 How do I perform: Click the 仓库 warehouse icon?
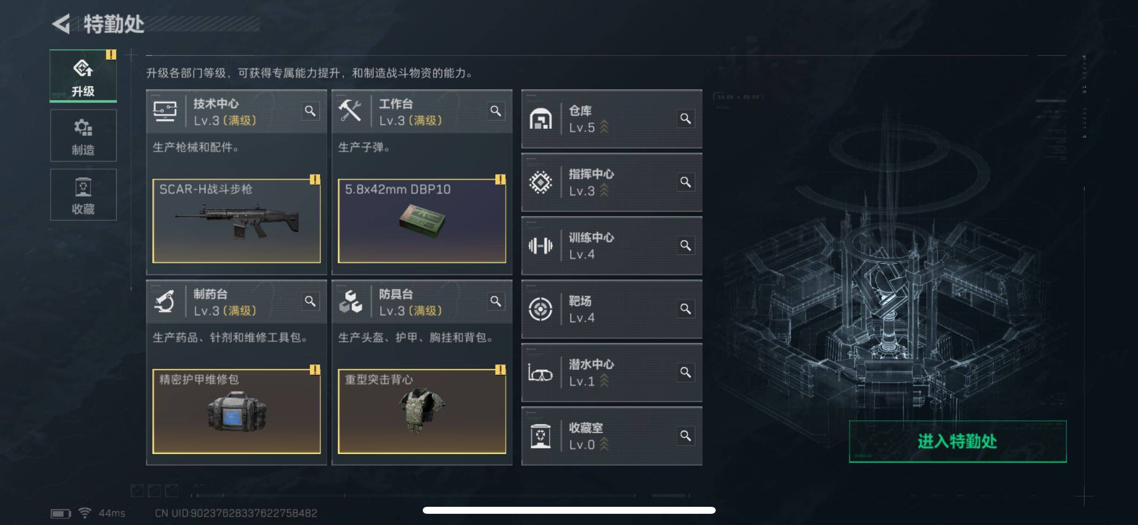coord(541,119)
